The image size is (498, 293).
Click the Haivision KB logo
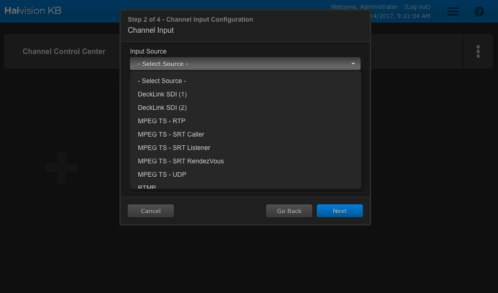(33, 11)
